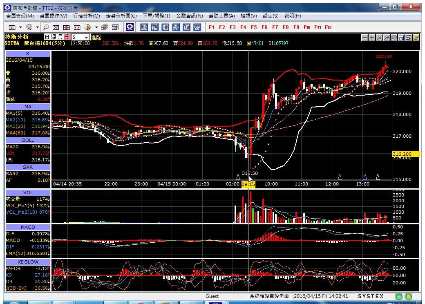Expand dropdown arrow beside first toolbar icon
Viewport: 425px width, 304px height.
pos(20,27)
